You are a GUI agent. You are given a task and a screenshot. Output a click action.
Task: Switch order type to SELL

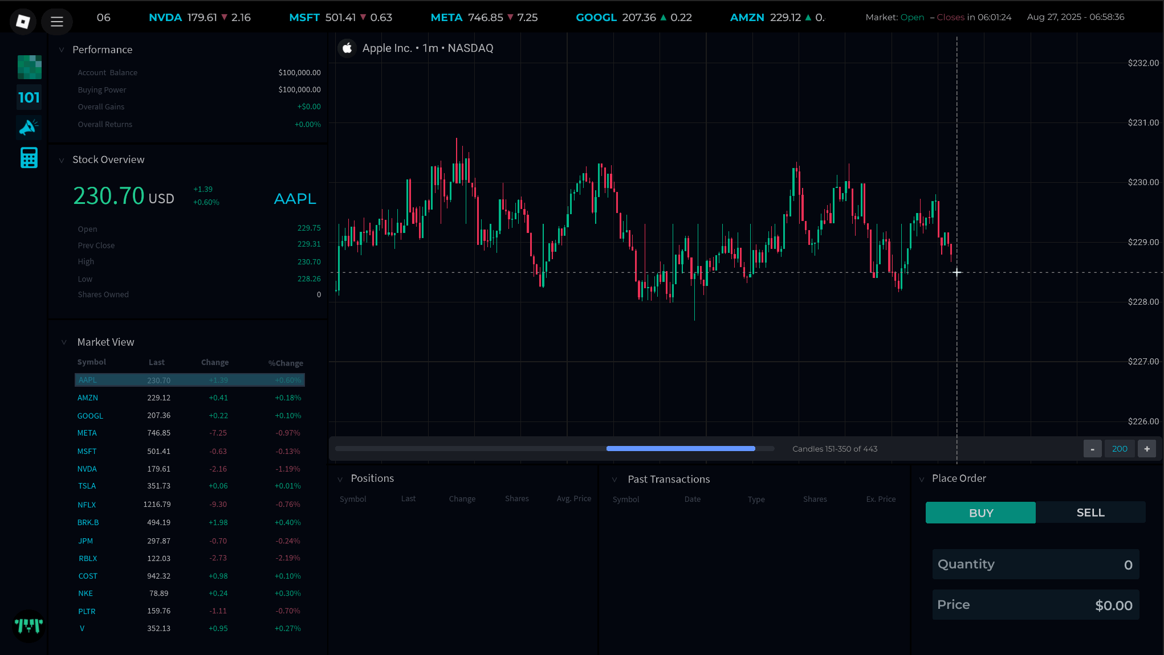1090,513
